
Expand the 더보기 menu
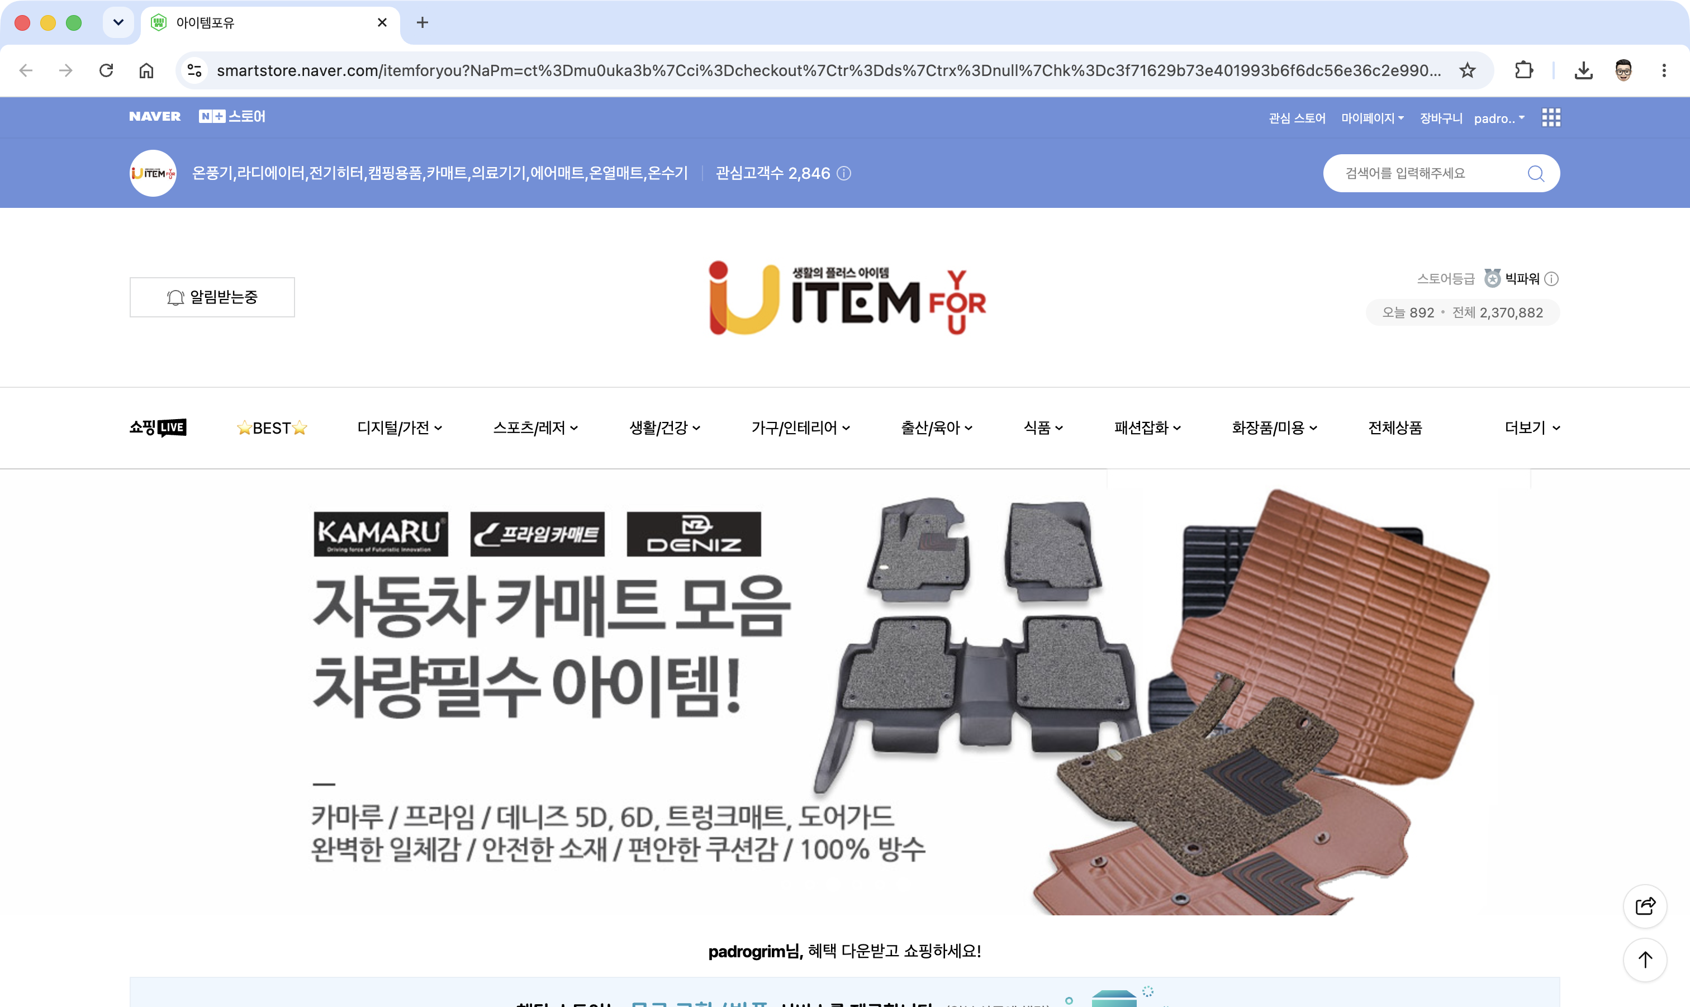[x=1532, y=428]
